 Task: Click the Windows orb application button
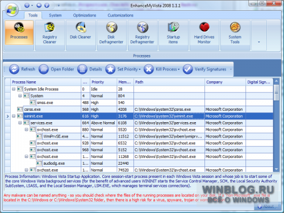coord(12,10)
